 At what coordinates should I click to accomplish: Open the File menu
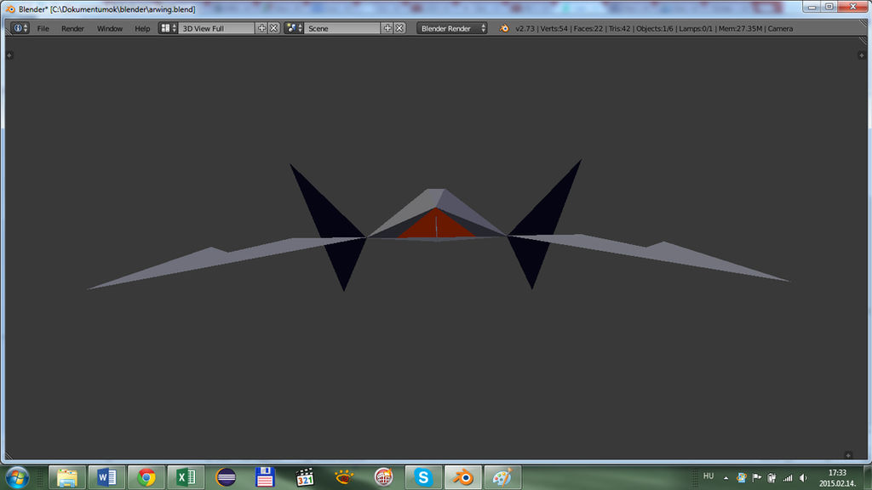click(43, 28)
